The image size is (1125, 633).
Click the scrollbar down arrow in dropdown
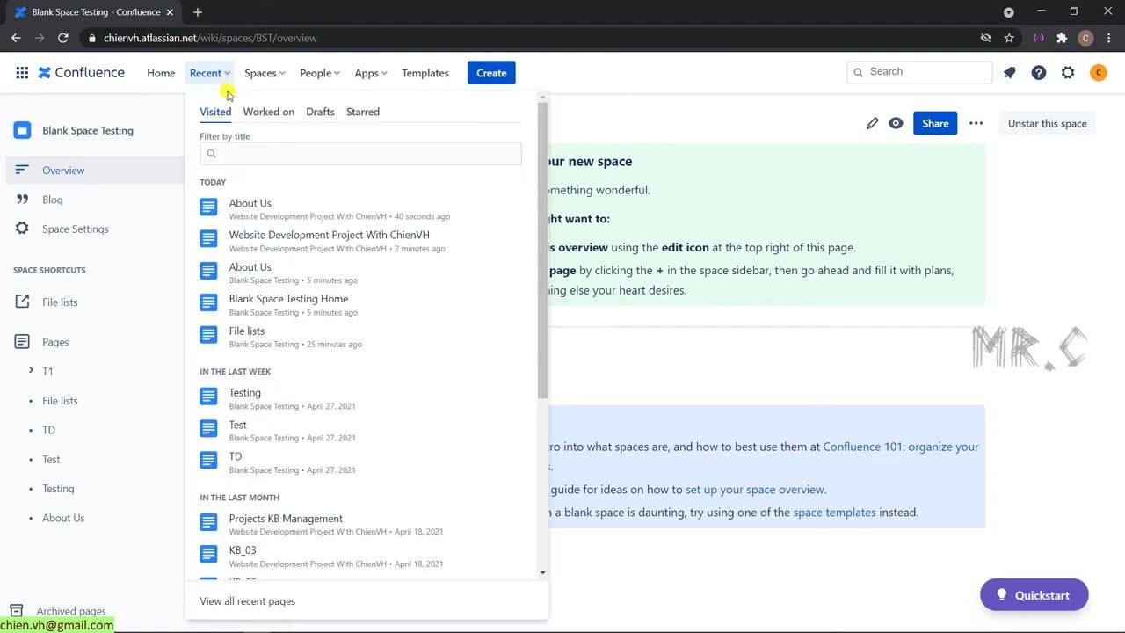pos(542,572)
